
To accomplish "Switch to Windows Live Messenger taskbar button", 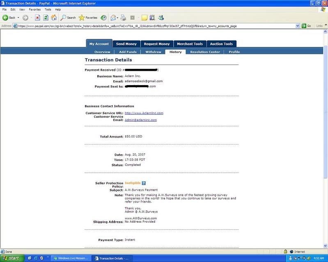I will point(71,258).
